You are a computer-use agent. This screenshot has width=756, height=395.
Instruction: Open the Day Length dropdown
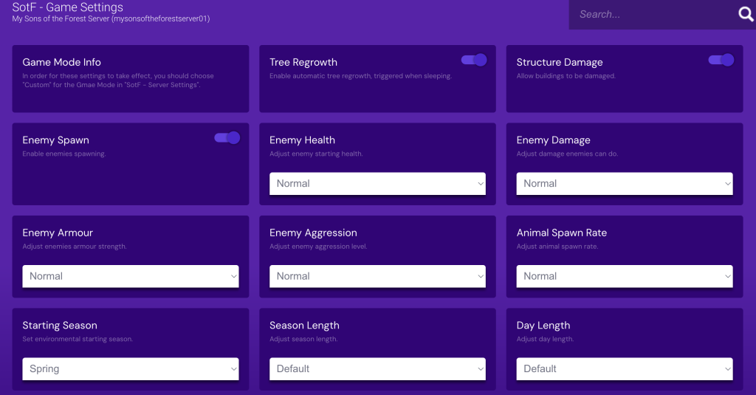(625, 369)
